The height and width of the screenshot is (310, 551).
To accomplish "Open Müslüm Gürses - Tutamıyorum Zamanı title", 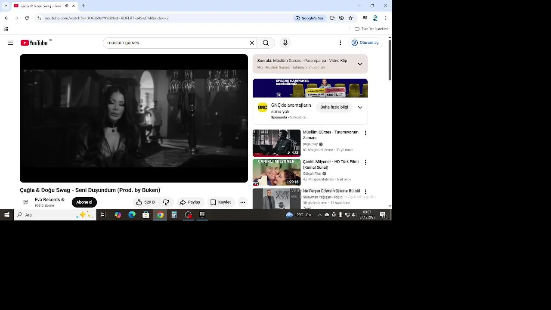I will 331,135.
